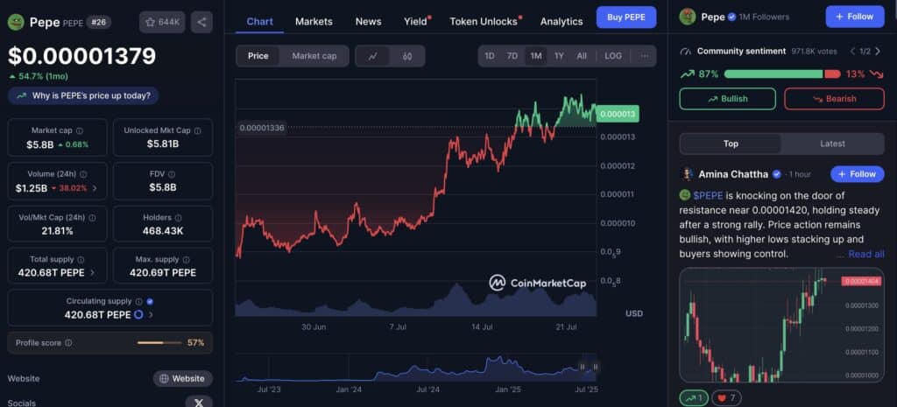Viewport: 897px width, 407px height.
Task: Click Read all on Amina's post
Action: pyautogui.click(x=866, y=254)
